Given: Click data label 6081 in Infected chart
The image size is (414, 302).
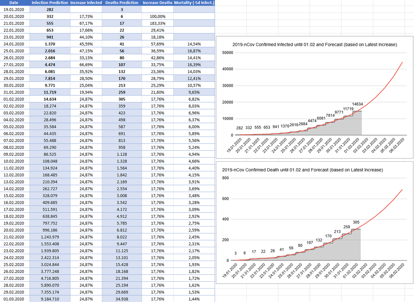Looking at the screenshot, I should pos(321,118).
